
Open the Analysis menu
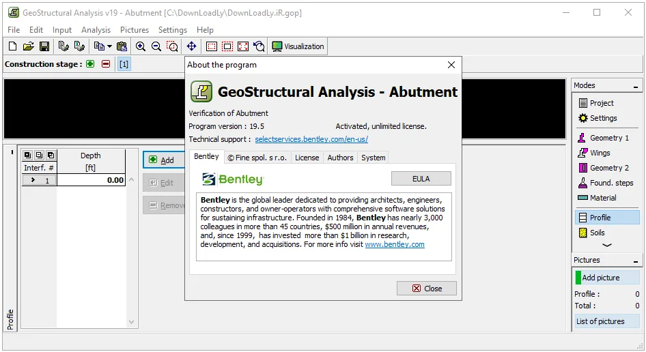click(96, 29)
